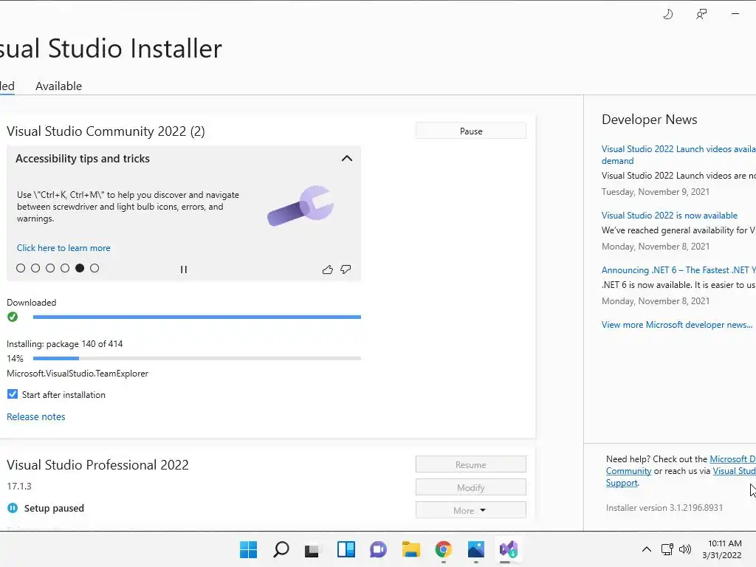Select second tip carousel dot

pyautogui.click(x=35, y=268)
